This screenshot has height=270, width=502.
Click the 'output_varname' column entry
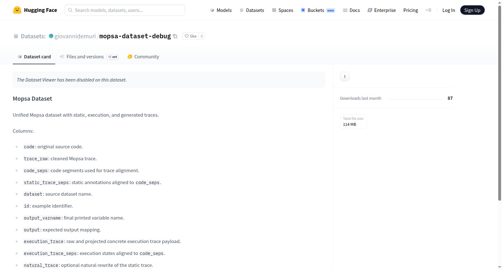[74, 218]
